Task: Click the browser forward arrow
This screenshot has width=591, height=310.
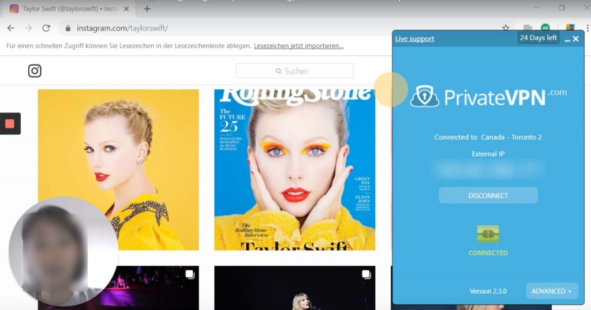Action: [28, 28]
